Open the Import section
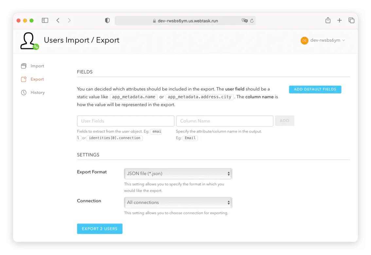This screenshot has width=371, height=255. pos(37,66)
